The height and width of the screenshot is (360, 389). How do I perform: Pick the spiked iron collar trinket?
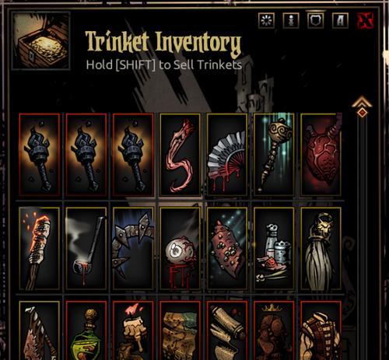click(x=133, y=249)
